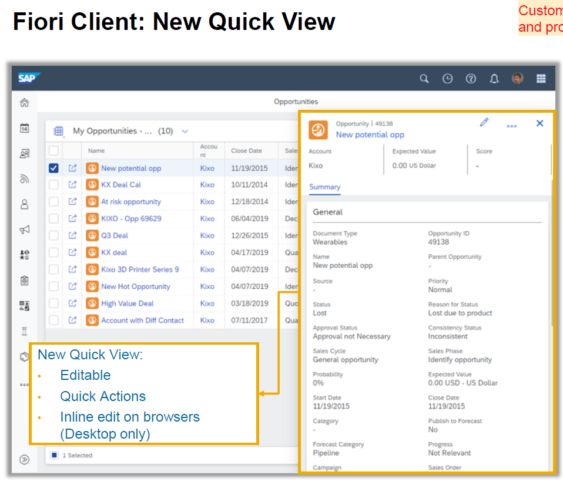
Task: Open the user profile avatar
Action: [517, 78]
